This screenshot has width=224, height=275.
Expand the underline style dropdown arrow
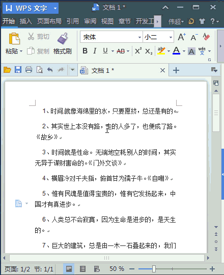113,51
